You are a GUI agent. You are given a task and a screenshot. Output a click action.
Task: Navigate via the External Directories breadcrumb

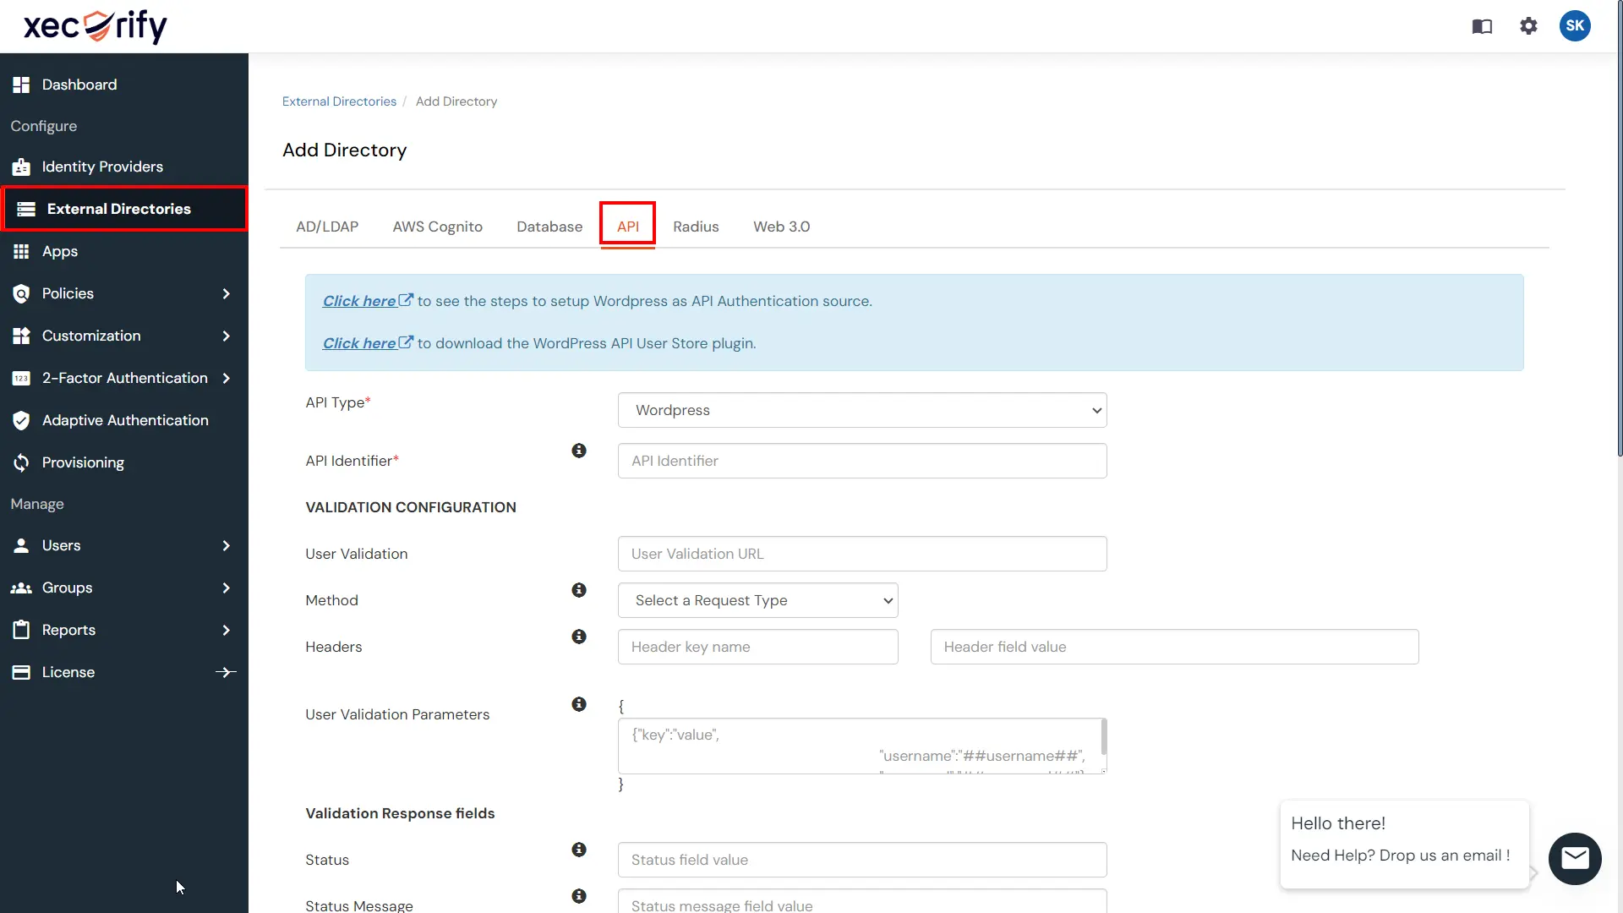pyautogui.click(x=338, y=101)
